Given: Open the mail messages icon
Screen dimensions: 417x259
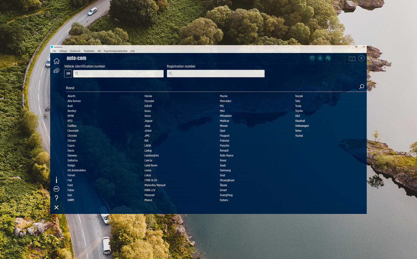Looking at the screenshot, I should click(x=312, y=58).
